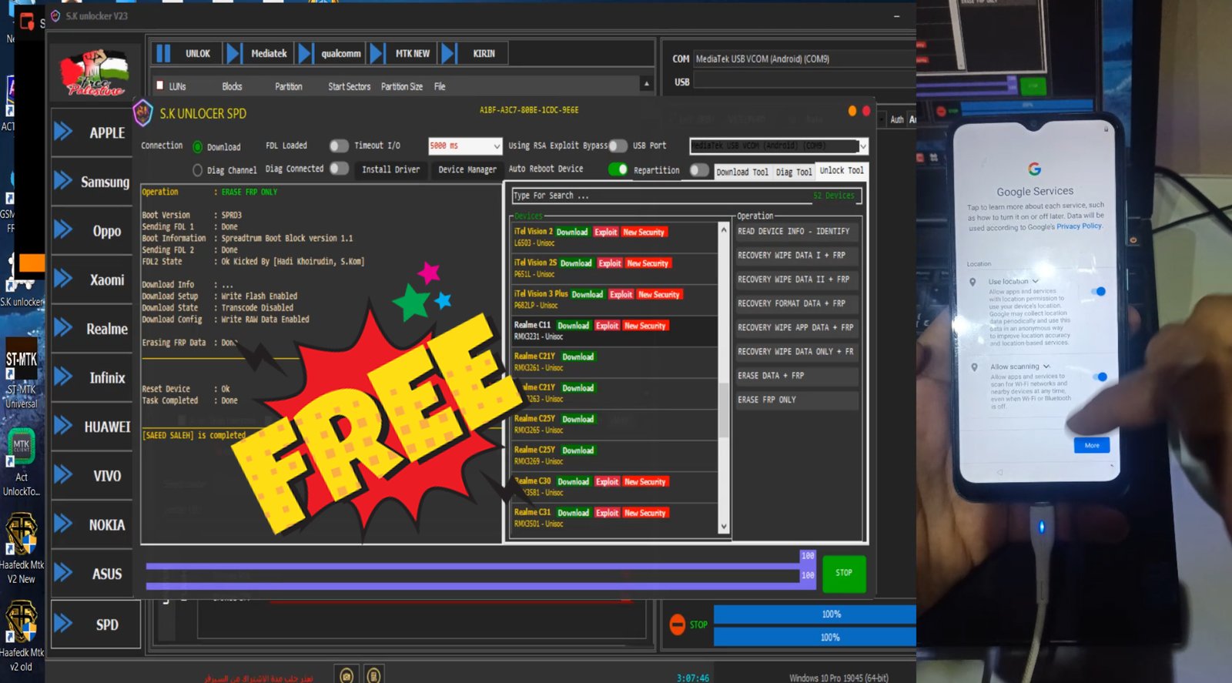Click READ DEVICE INFO - IDENTIFY operation

[797, 231]
